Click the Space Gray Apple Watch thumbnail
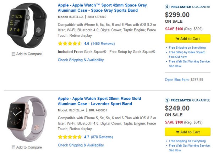The image size is (213, 154). 27,25
